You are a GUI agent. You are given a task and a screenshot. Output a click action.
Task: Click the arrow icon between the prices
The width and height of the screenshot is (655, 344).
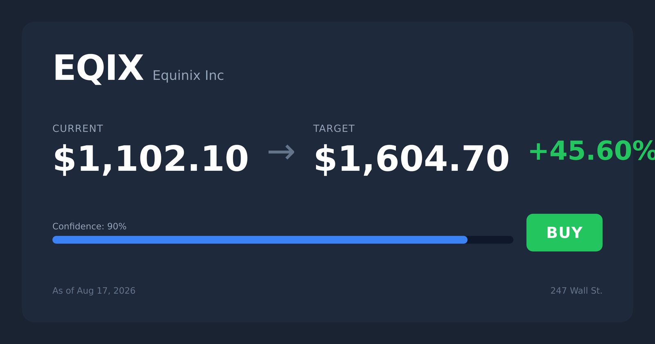point(281,152)
